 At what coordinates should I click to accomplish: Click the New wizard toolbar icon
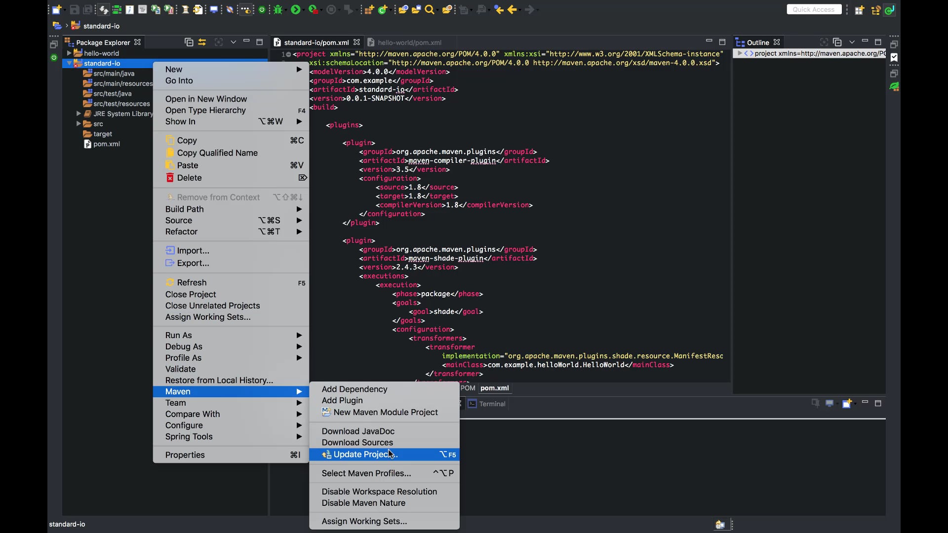coord(56,9)
